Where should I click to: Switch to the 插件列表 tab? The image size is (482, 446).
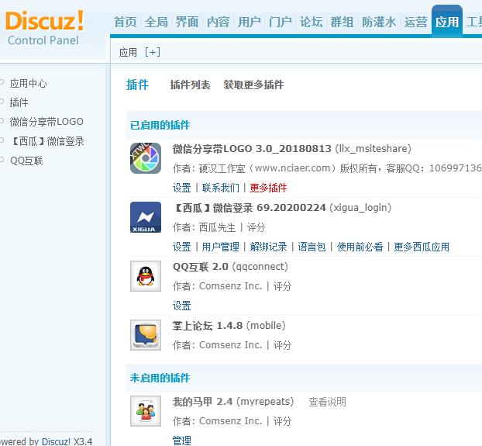[191, 85]
